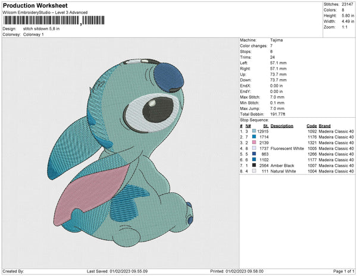
Task: Click the 'Fluorescent White' description
Action: [287, 148]
